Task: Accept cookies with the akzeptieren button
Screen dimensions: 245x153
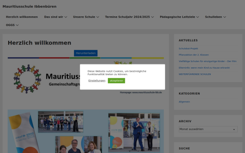Action: click(x=116, y=80)
